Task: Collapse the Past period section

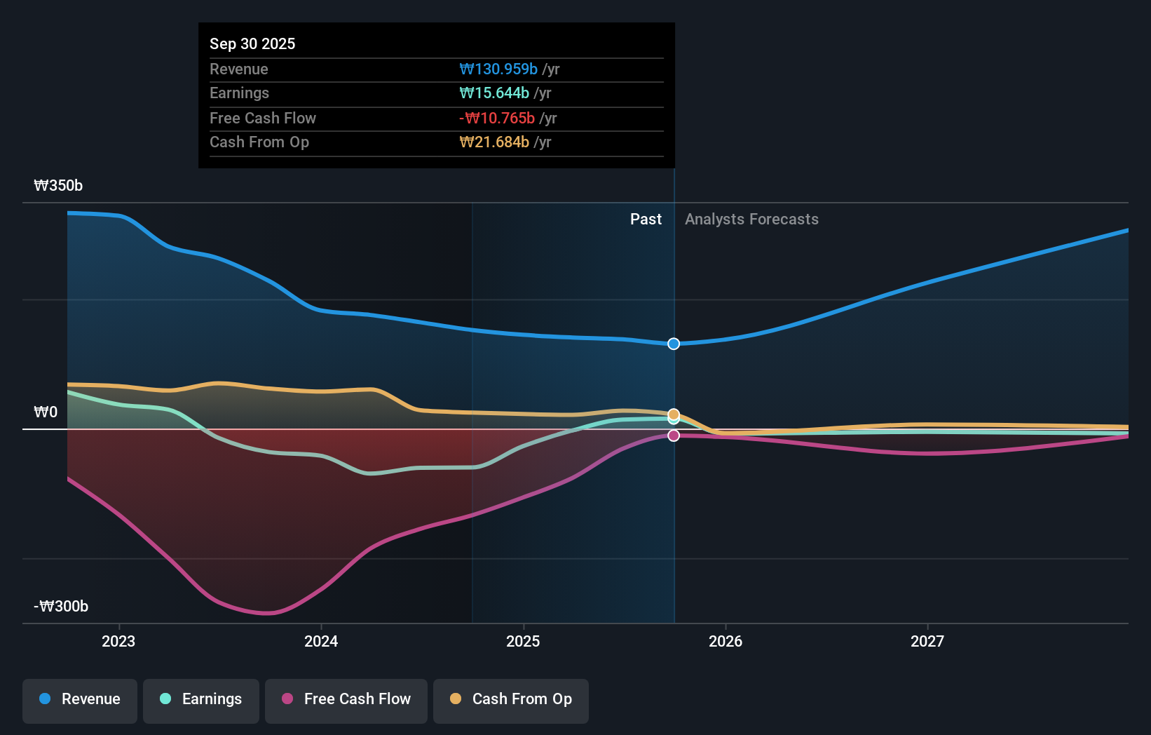Action: (x=646, y=219)
